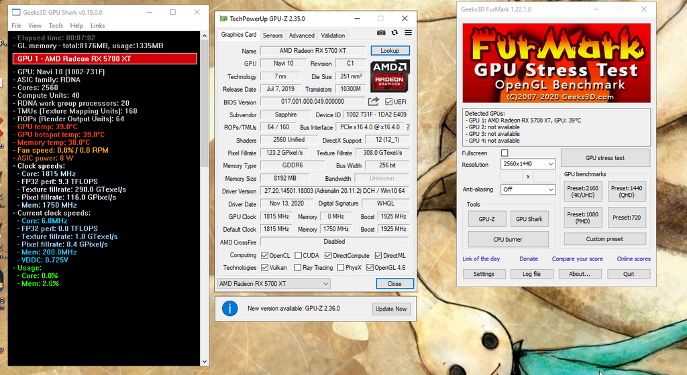Toggle the UEFI checkbox
This screenshot has width=687, height=375.
tap(388, 102)
